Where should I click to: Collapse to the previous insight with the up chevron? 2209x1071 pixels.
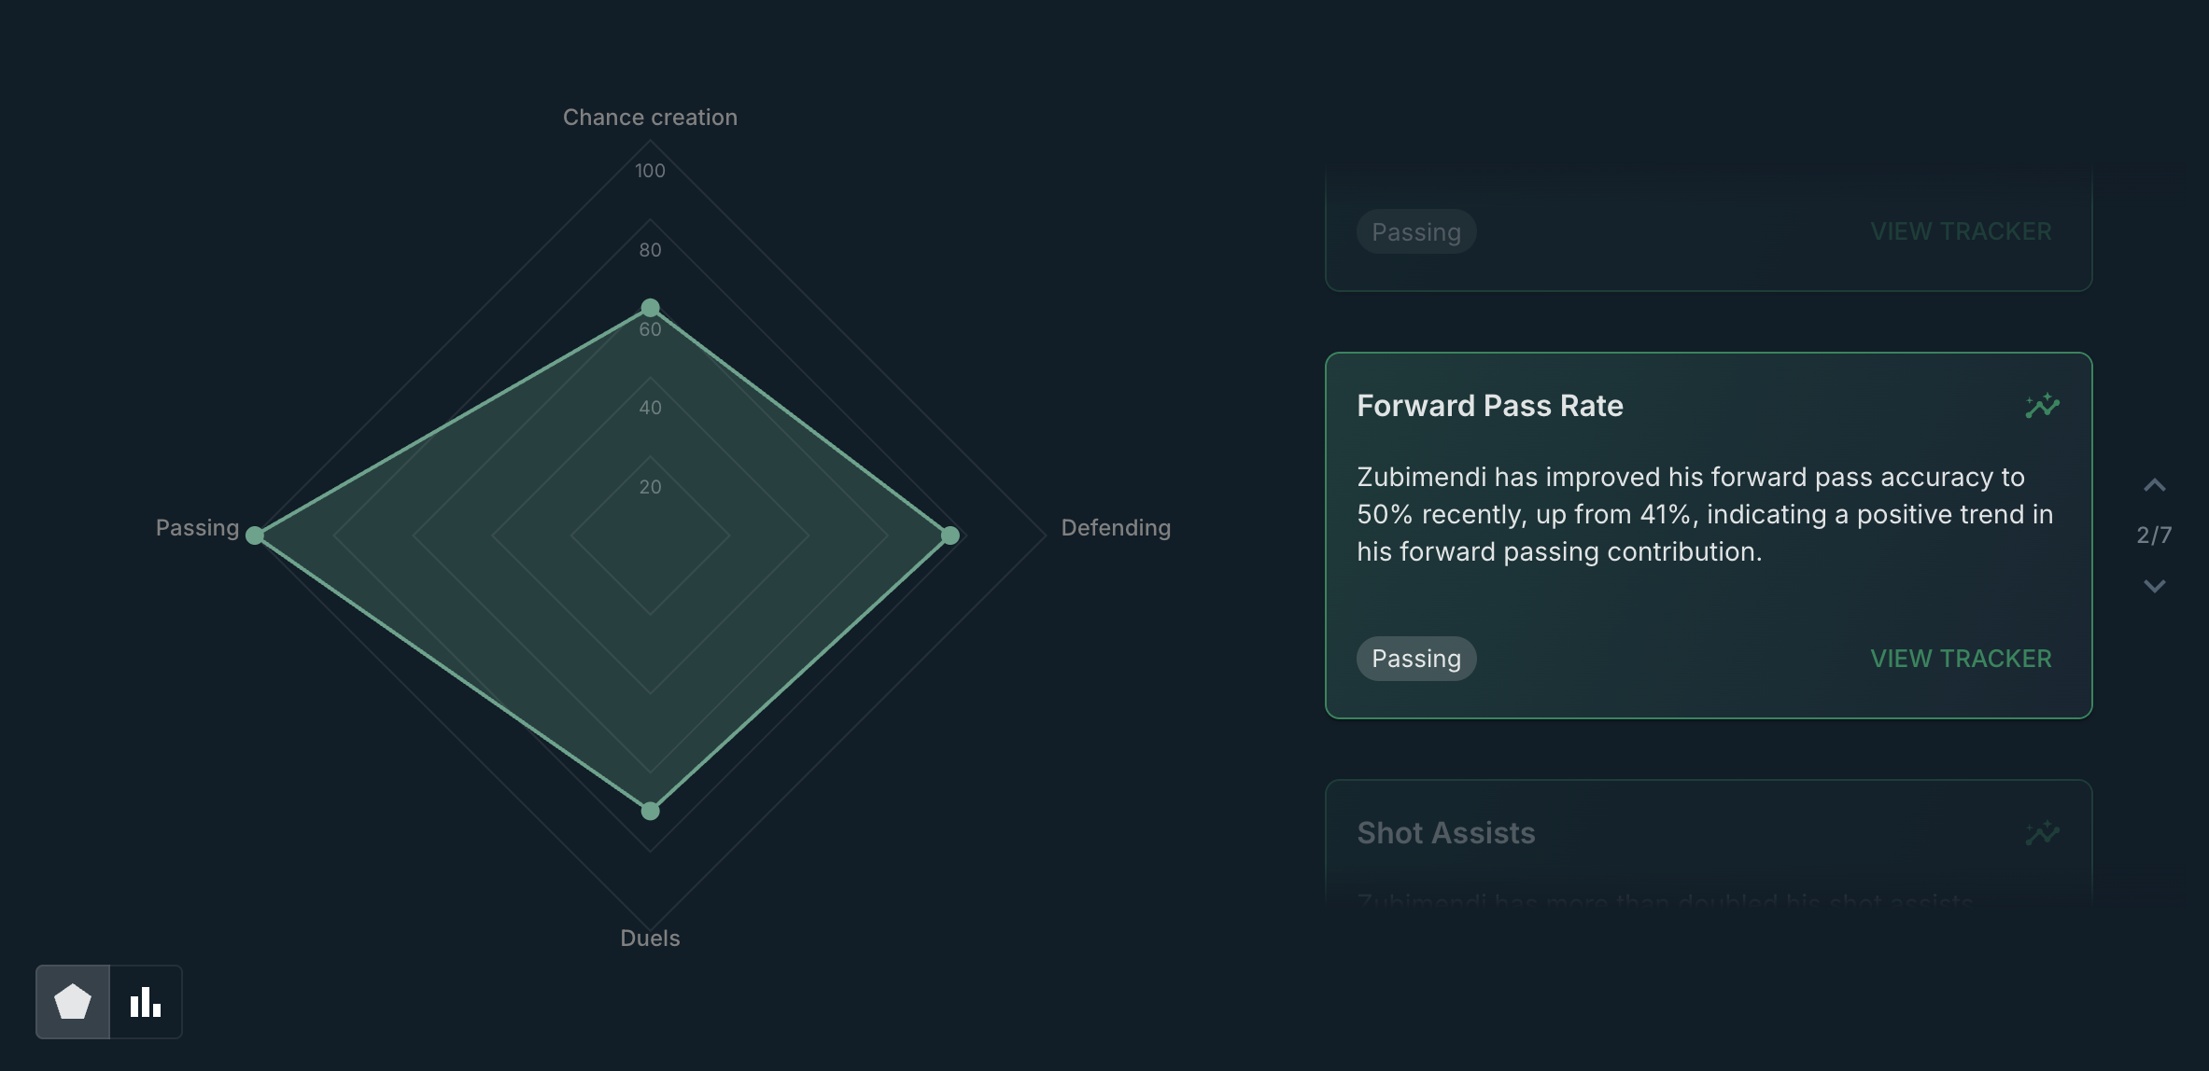point(2155,484)
